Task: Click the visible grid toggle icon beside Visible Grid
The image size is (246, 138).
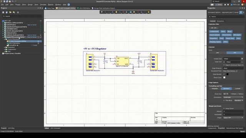Action: [x=242, y=59]
